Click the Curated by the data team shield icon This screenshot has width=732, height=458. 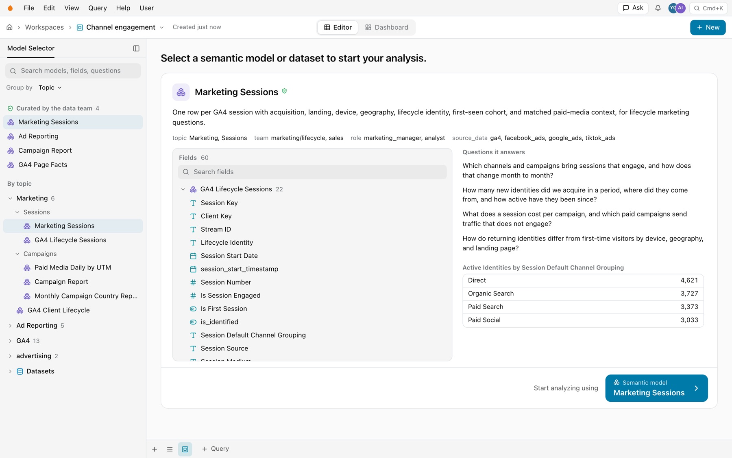pos(10,108)
